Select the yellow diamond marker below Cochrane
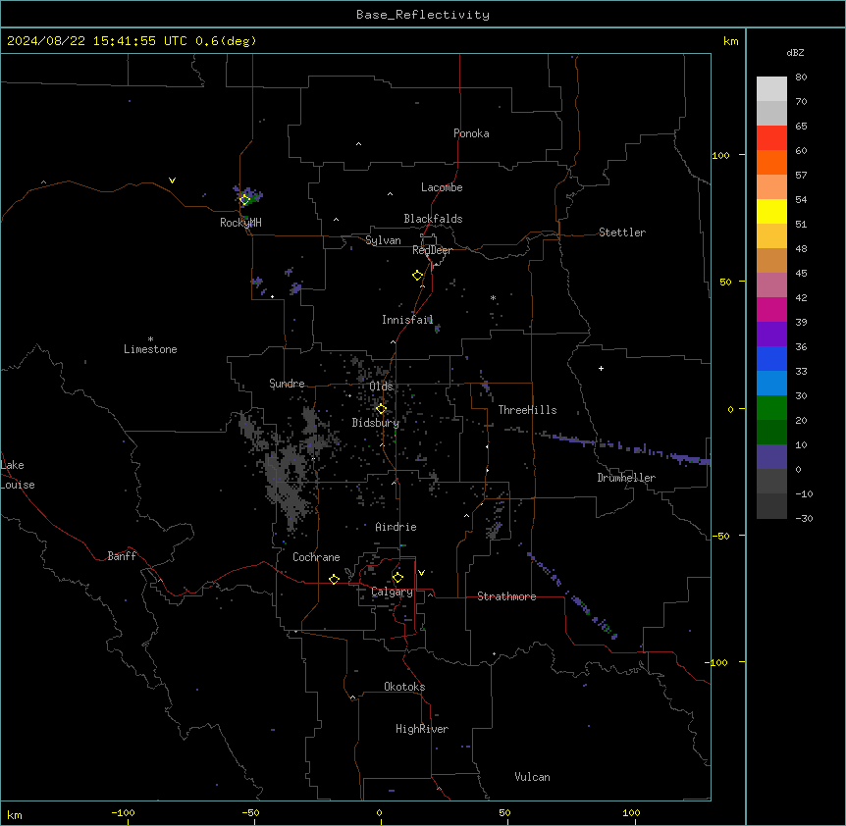The image size is (846, 826). [334, 579]
